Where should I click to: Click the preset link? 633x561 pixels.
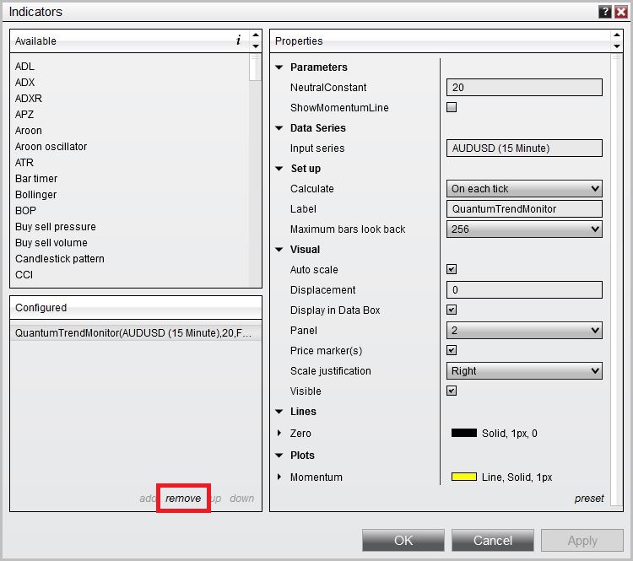[589, 498]
